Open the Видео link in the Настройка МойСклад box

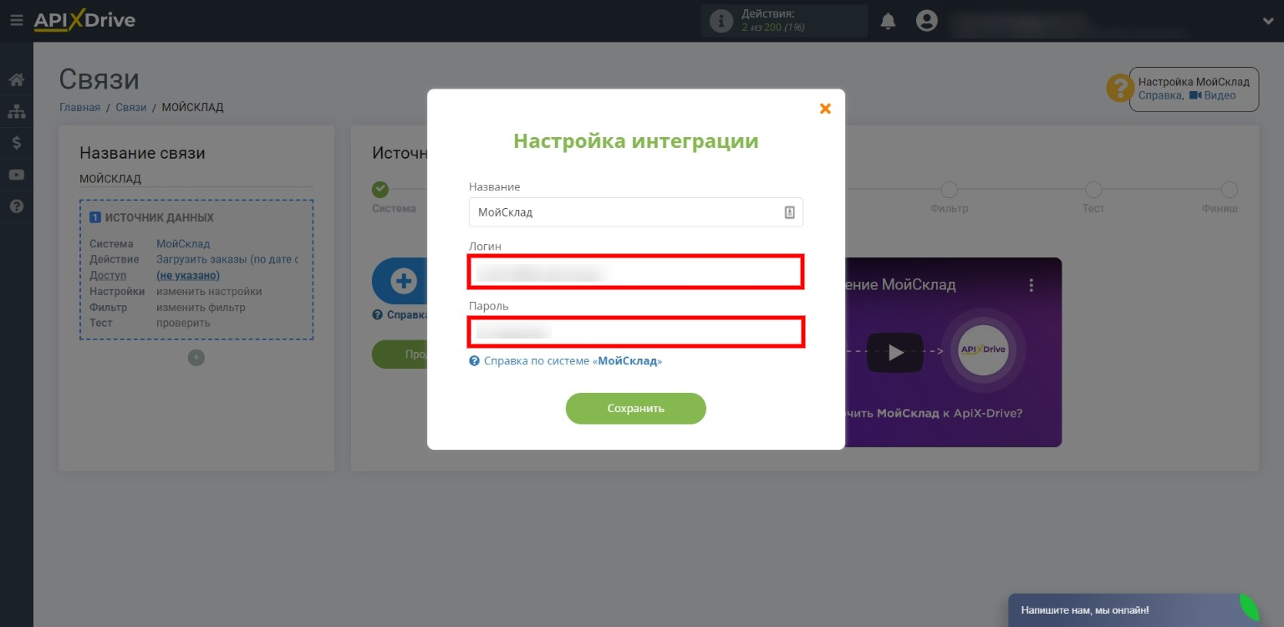tap(1212, 95)
